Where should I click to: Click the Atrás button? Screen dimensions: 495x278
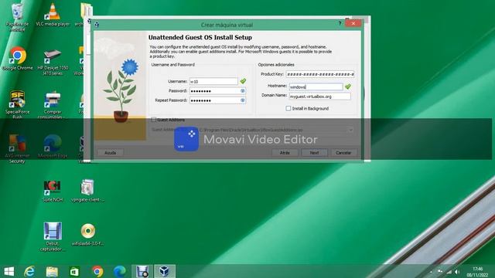(x=285, y=153)
